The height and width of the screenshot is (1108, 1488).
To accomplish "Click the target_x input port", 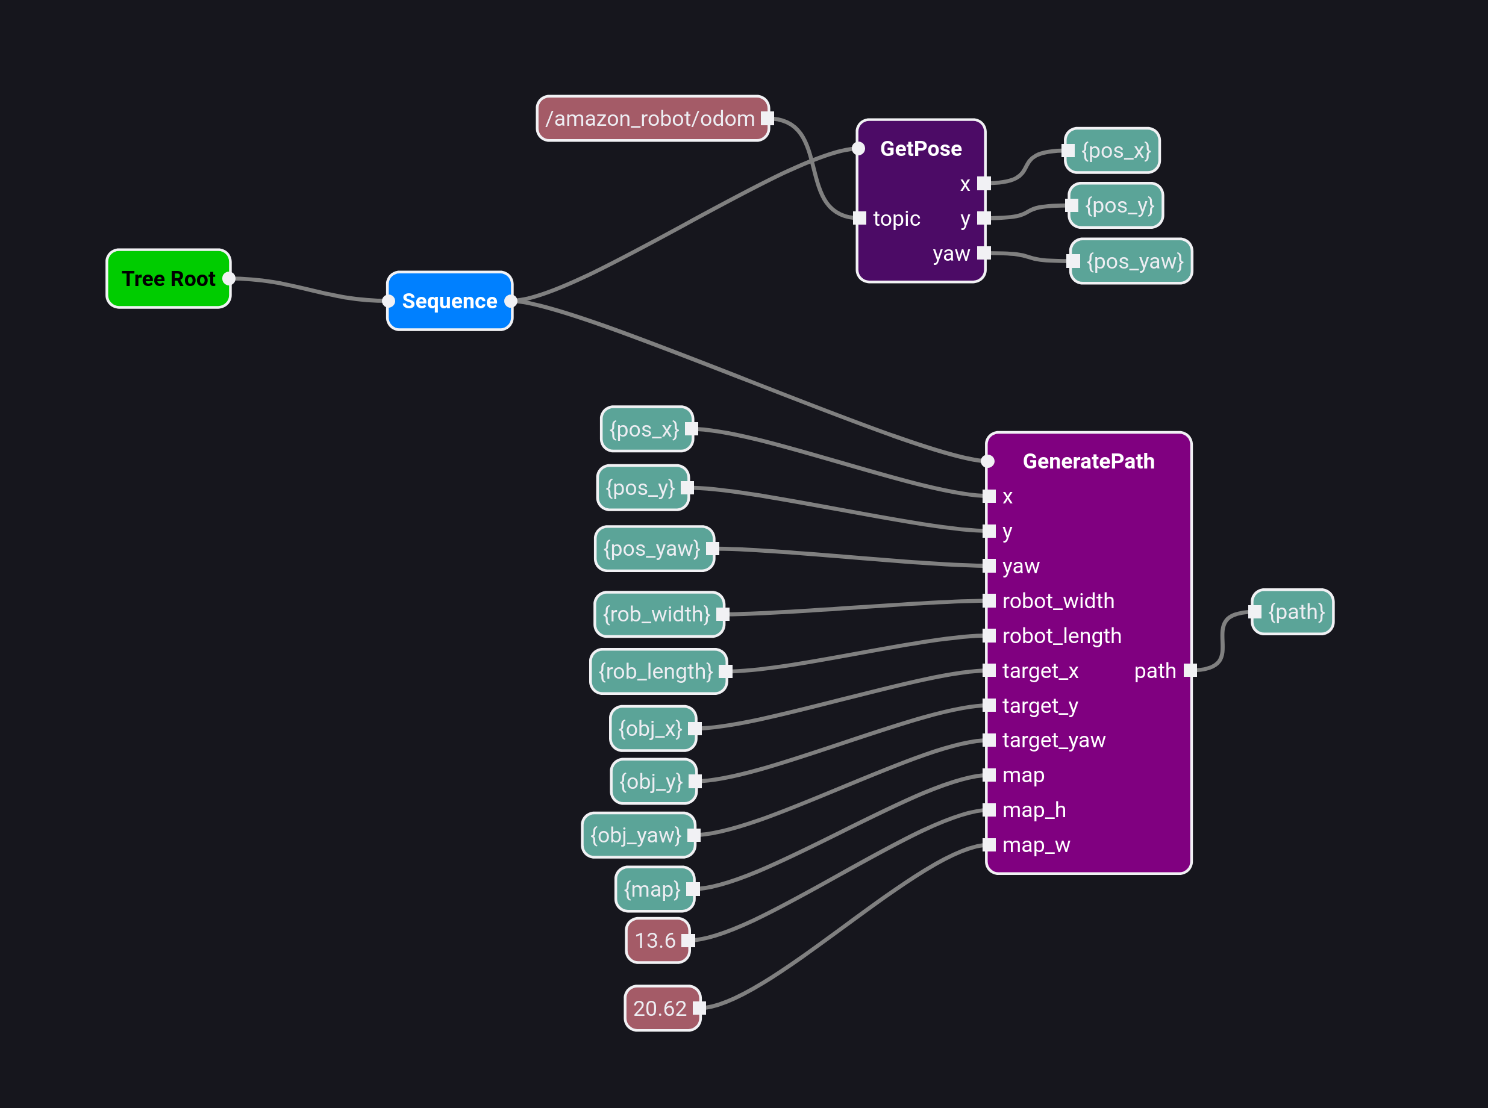I will [x=989, y=671].
